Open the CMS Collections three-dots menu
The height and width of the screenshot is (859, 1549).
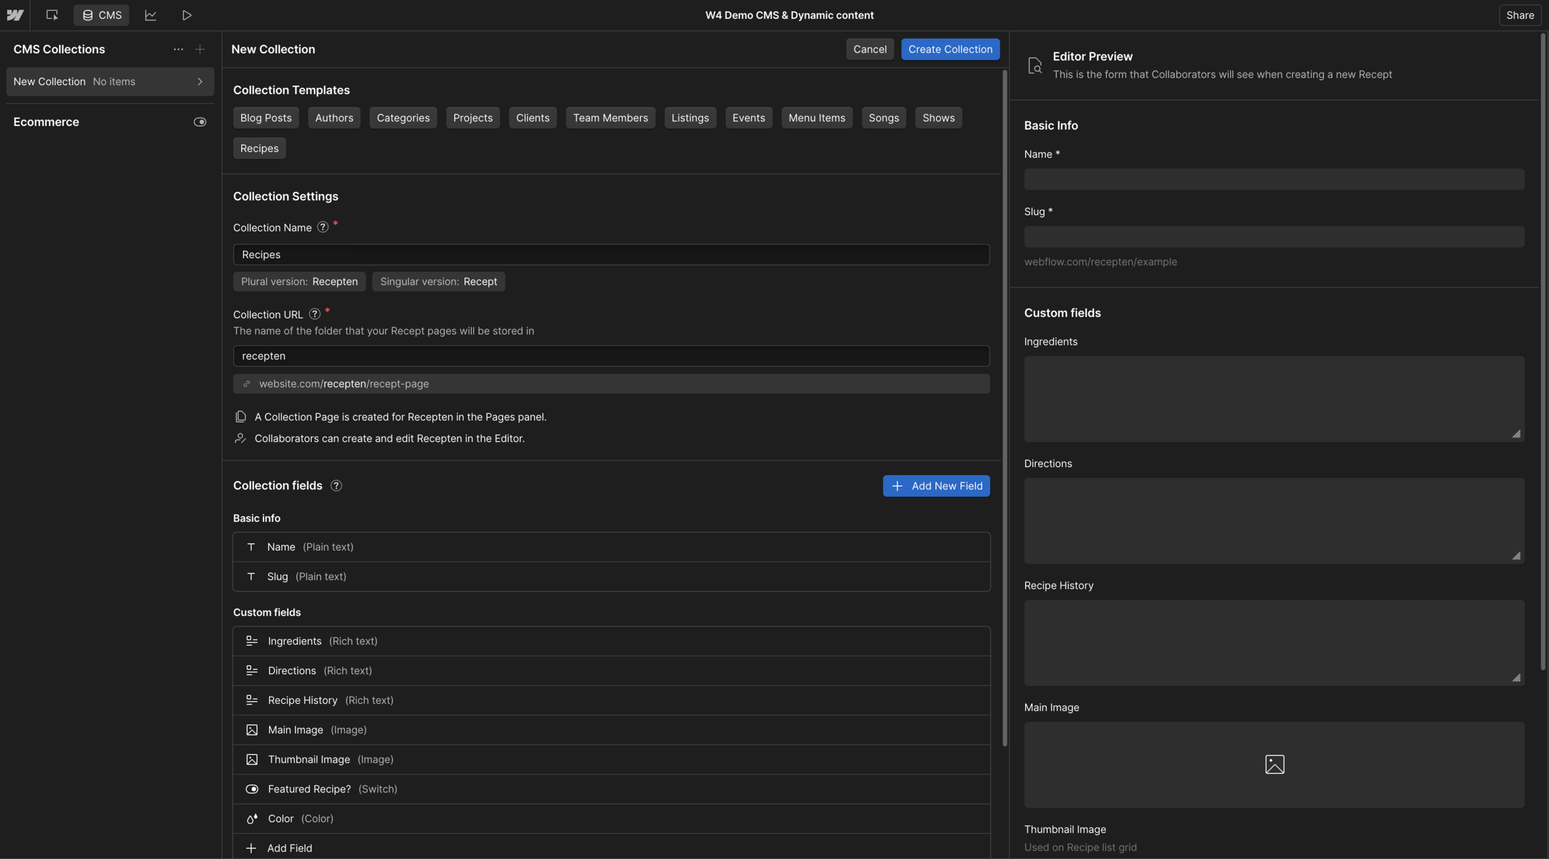tap(178, 50)
